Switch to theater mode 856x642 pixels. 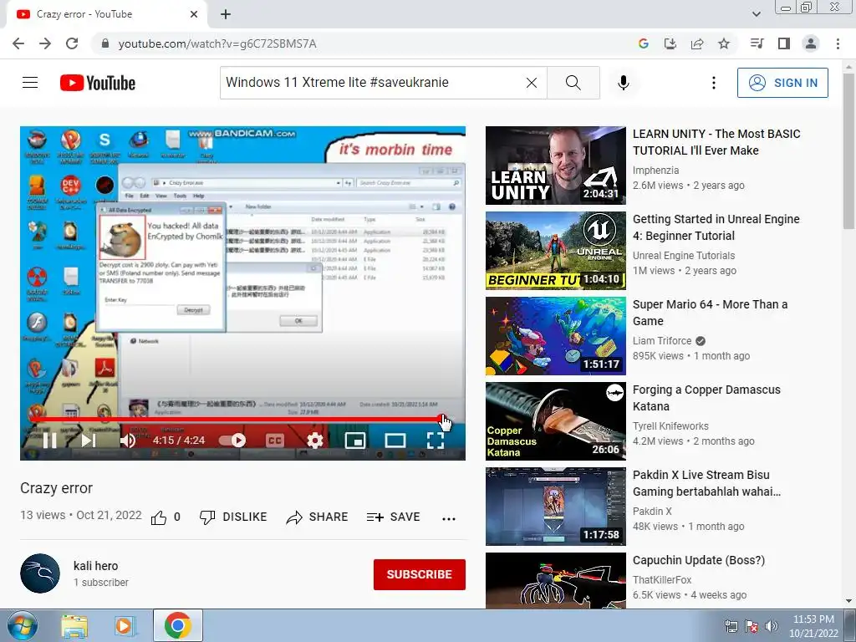point(395,440)
